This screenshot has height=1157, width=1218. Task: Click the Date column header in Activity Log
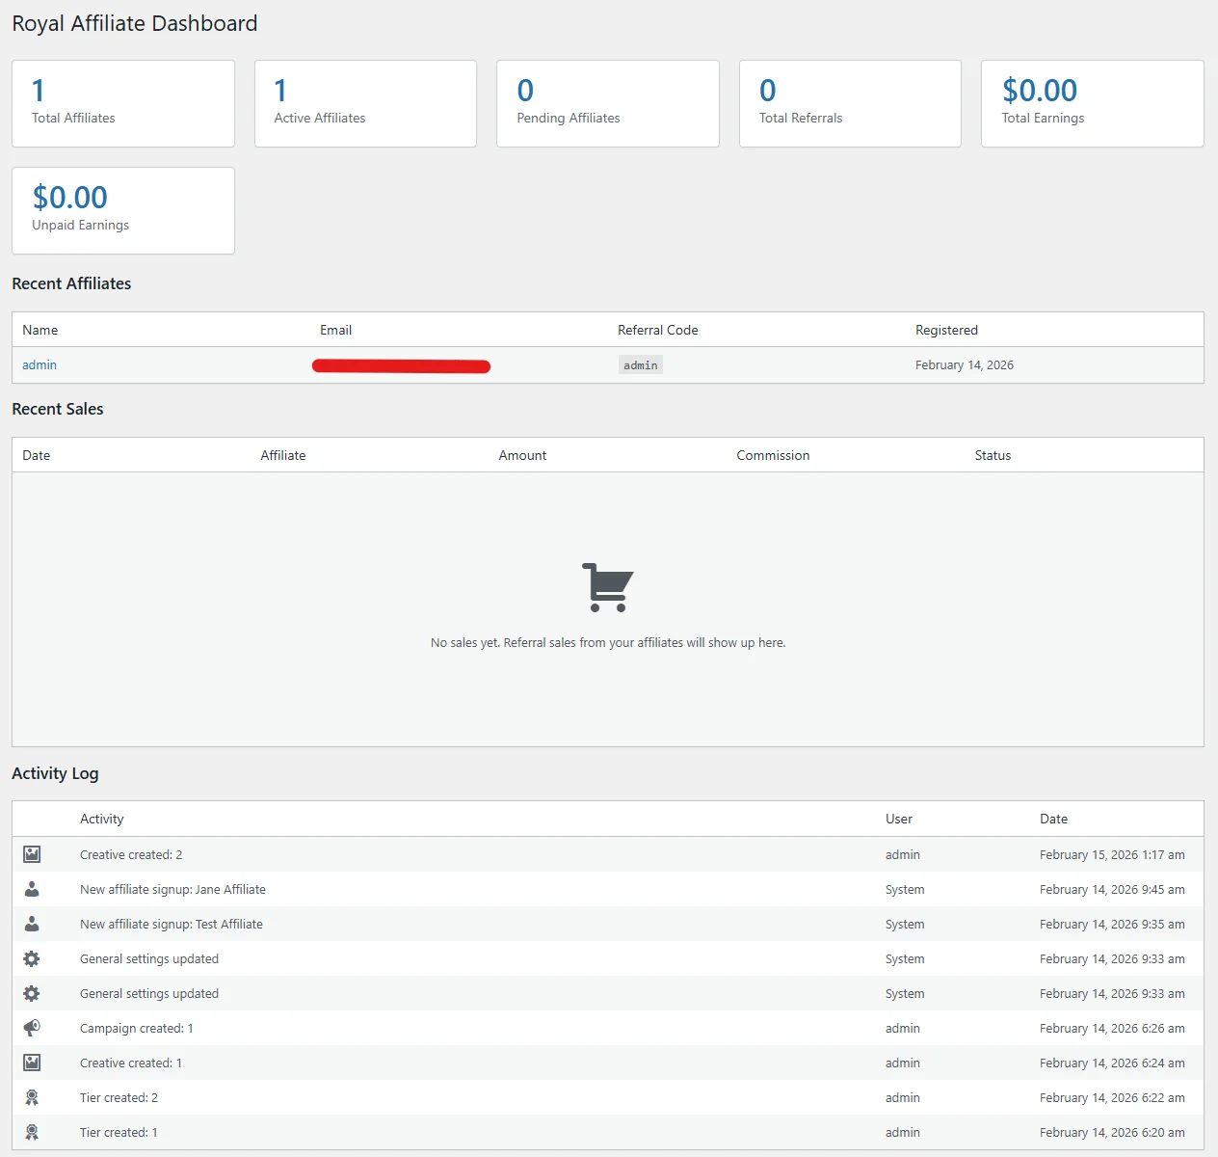click(1053, 819)
